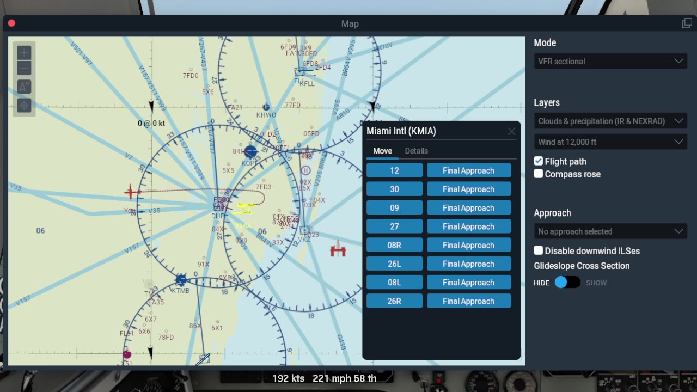697x392 pixels.
Task: Switch to the Move tab
Action: (x=382, y=151)
